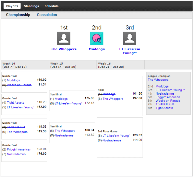Select the Playoffs tab
Screen dimensions: 194x177
pos(12,6)
